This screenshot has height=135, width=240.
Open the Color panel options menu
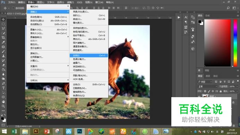coord(238,16)
